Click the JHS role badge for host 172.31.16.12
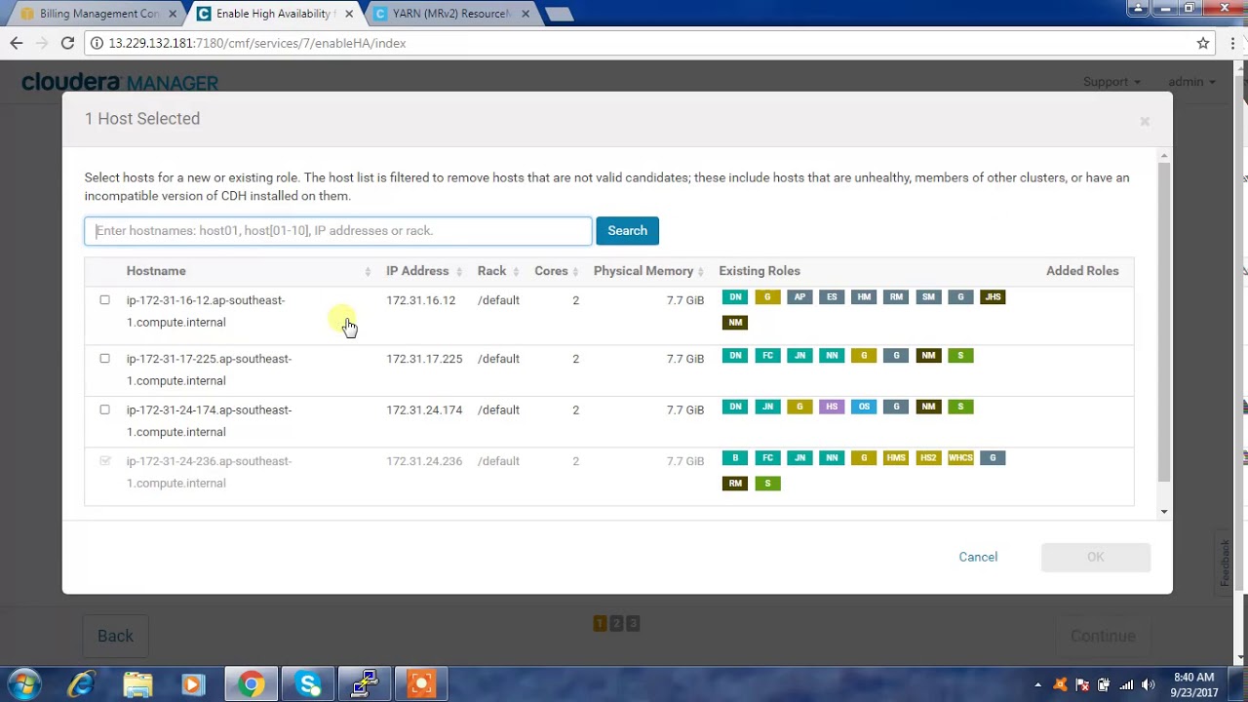1248x702 pixels. pyautogui.click(x=993, y=297)
